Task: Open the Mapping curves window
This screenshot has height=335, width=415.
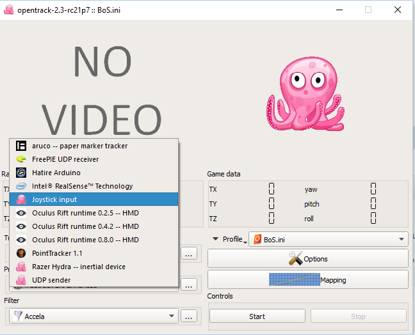Action: coord(308,280)
